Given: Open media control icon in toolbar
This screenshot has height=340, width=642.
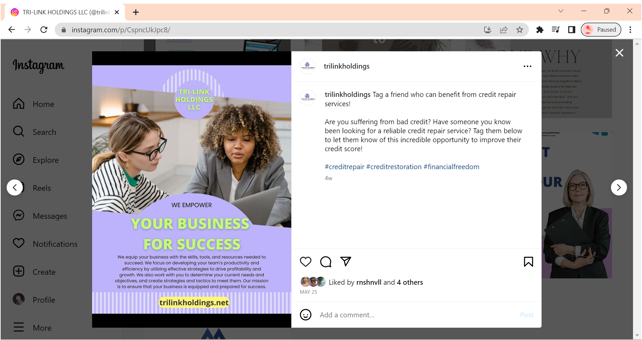Looking at the screenshot, I should [556, 30].
